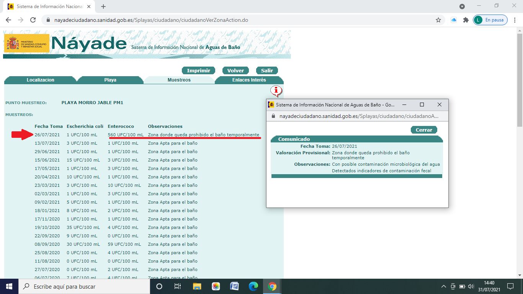The width and height of the screenshot is (523, 294).
Task: Open File Explorer from the taskbar
Action: click(x=197, y=286)
